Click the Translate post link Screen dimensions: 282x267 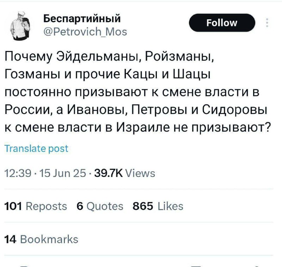(x=37, y=148)
